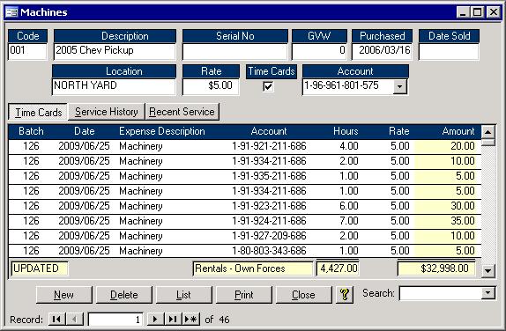Click account cell 1-91-923-211-686
The image size is (506, 331).
tap(269, 206)
